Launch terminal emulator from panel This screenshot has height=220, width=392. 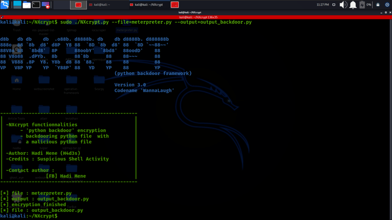click(36, 5)
